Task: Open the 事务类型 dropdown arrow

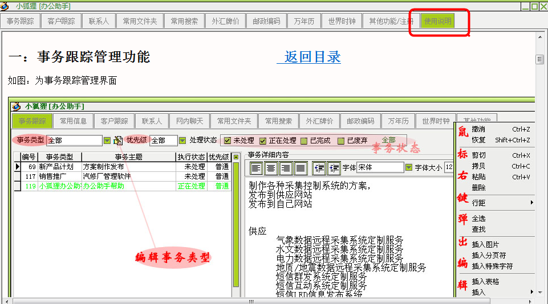Action: [107, 140]
